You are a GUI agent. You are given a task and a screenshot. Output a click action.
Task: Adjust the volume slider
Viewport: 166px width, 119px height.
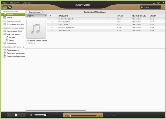(45, 115)
